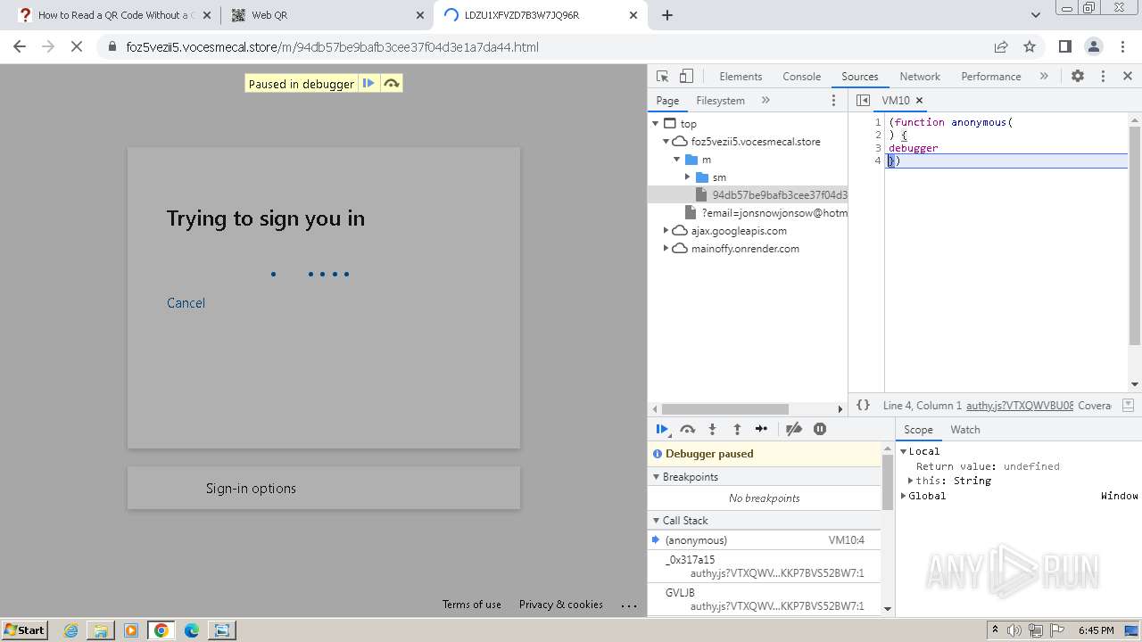Viewport: 1142px width, 642px height.
Task: Open Chrome profile avatar
Action: pos(1093,47)
